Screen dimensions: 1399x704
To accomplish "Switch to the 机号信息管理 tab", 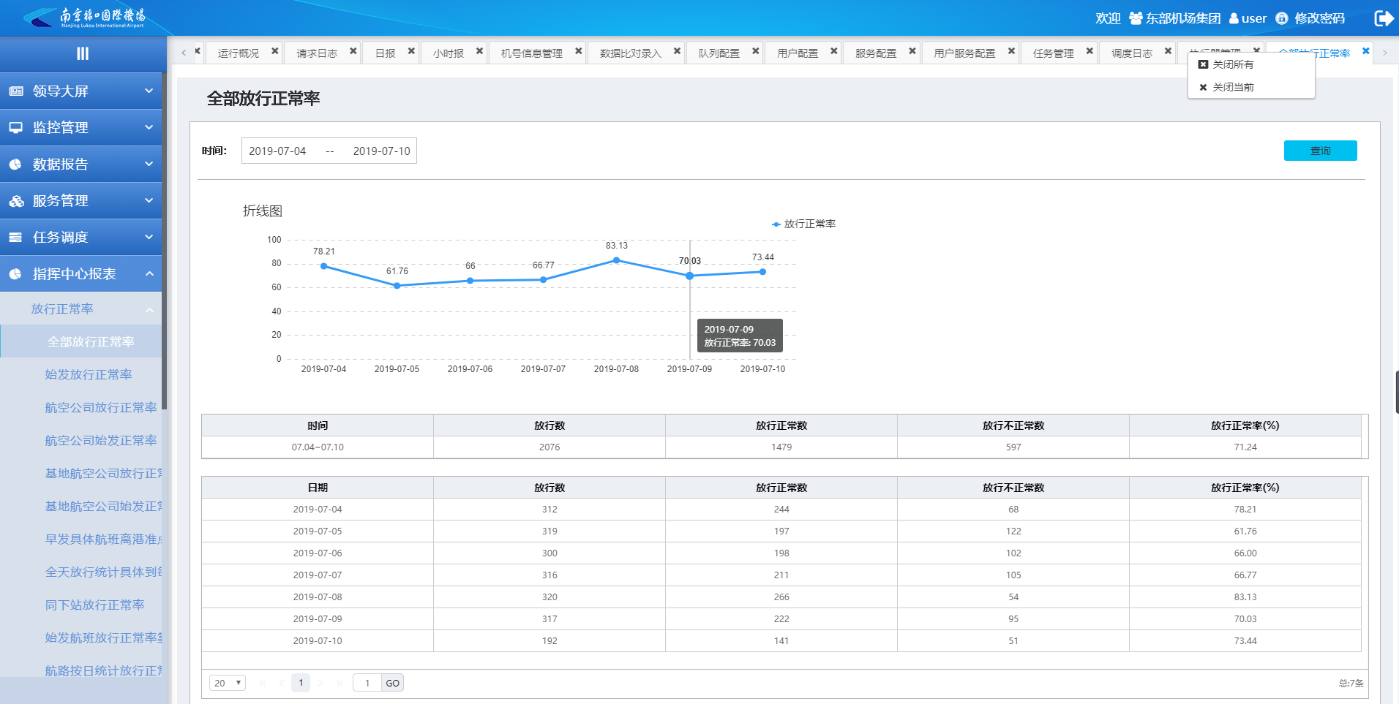I will click(531, 53).
